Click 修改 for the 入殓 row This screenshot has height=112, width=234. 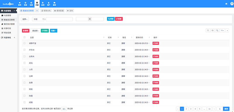tap(156, 69)
